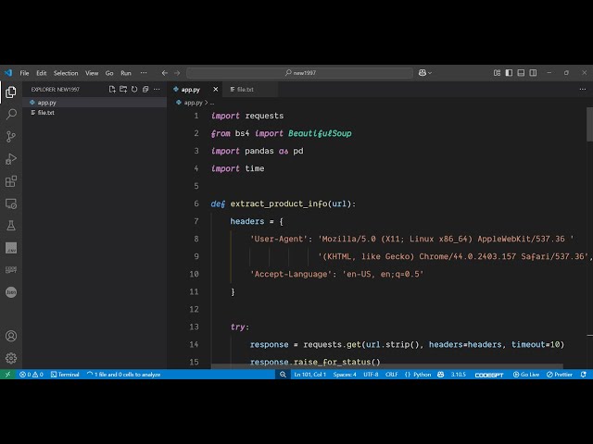Open the CodeGPT view in activity bar
The image size is (593, 444).
coord(11,269)
